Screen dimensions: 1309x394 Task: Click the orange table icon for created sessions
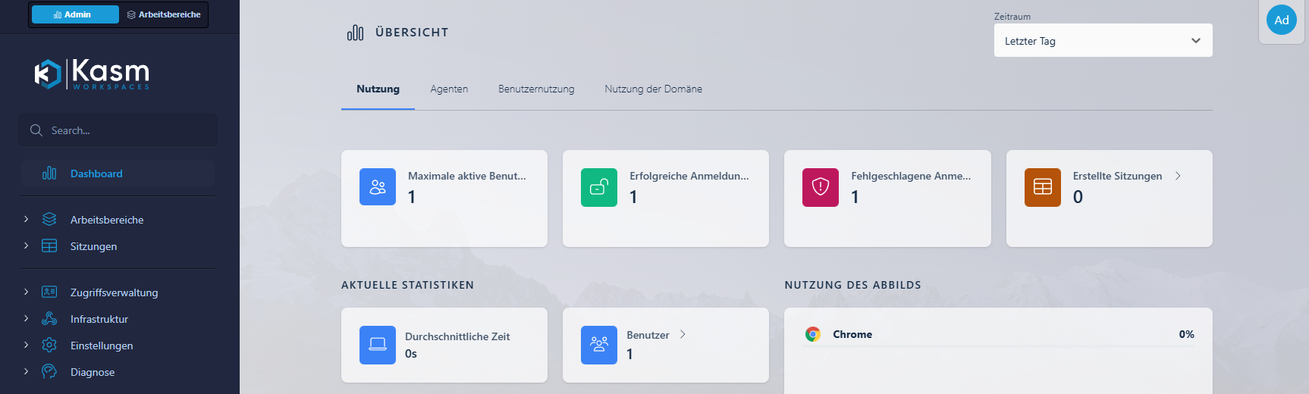[x=1043, y=187]
